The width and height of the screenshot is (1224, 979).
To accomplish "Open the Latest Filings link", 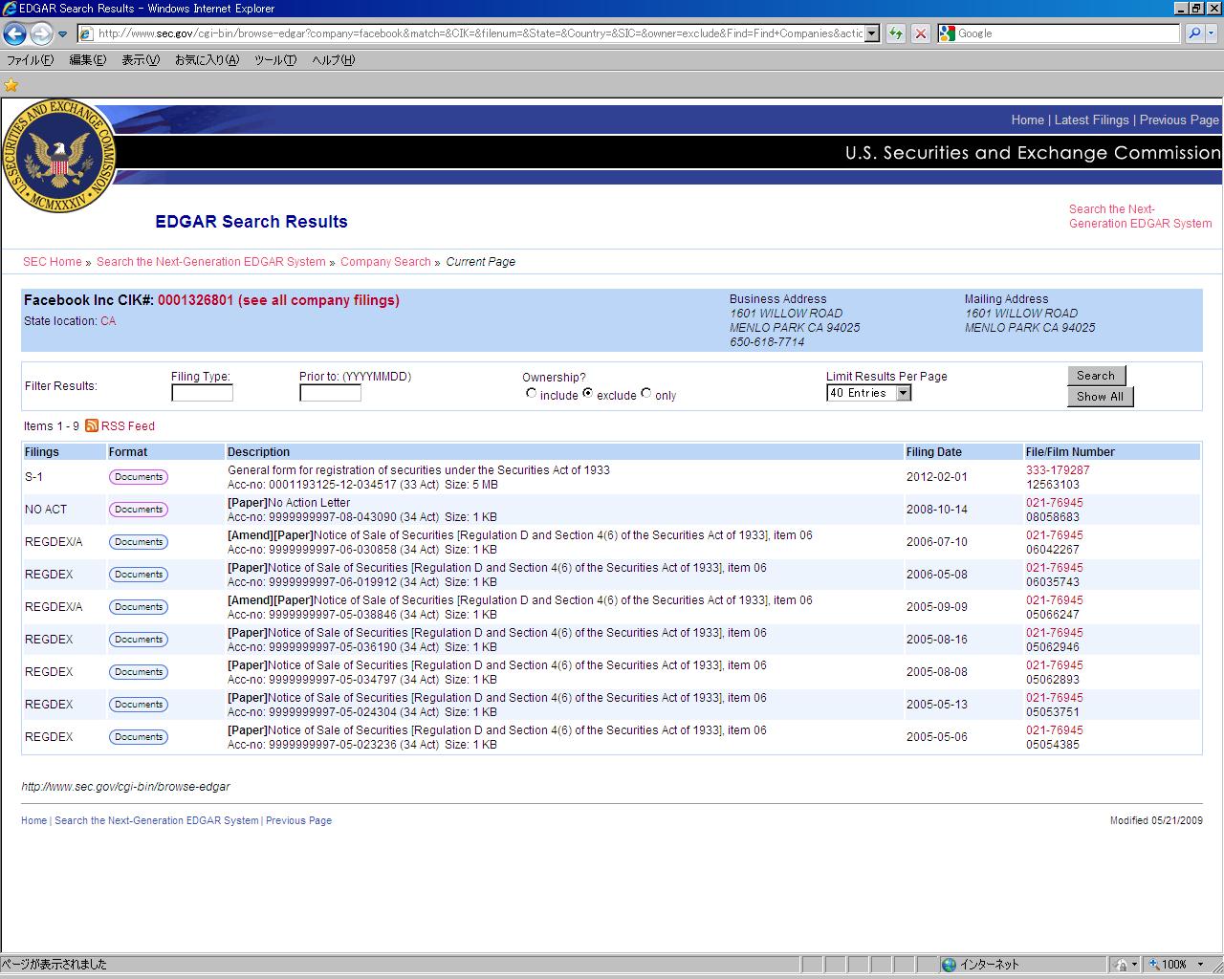I will [1091, 120].
